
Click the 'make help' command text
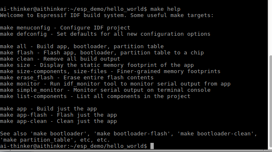[x=165, y=9]
